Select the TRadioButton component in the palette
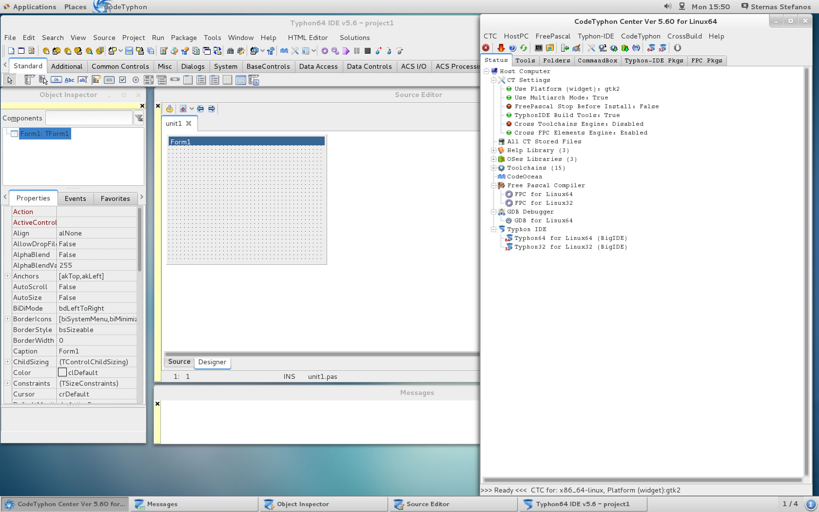The width and height of the screenshot is (819, 512). [x=136, y=80]
